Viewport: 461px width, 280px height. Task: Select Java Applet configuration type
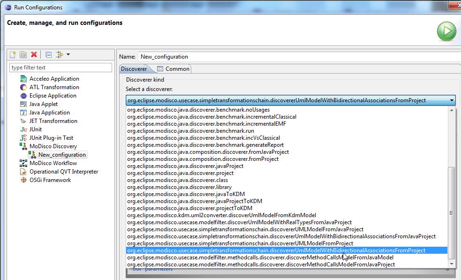[x=44, y=104]
